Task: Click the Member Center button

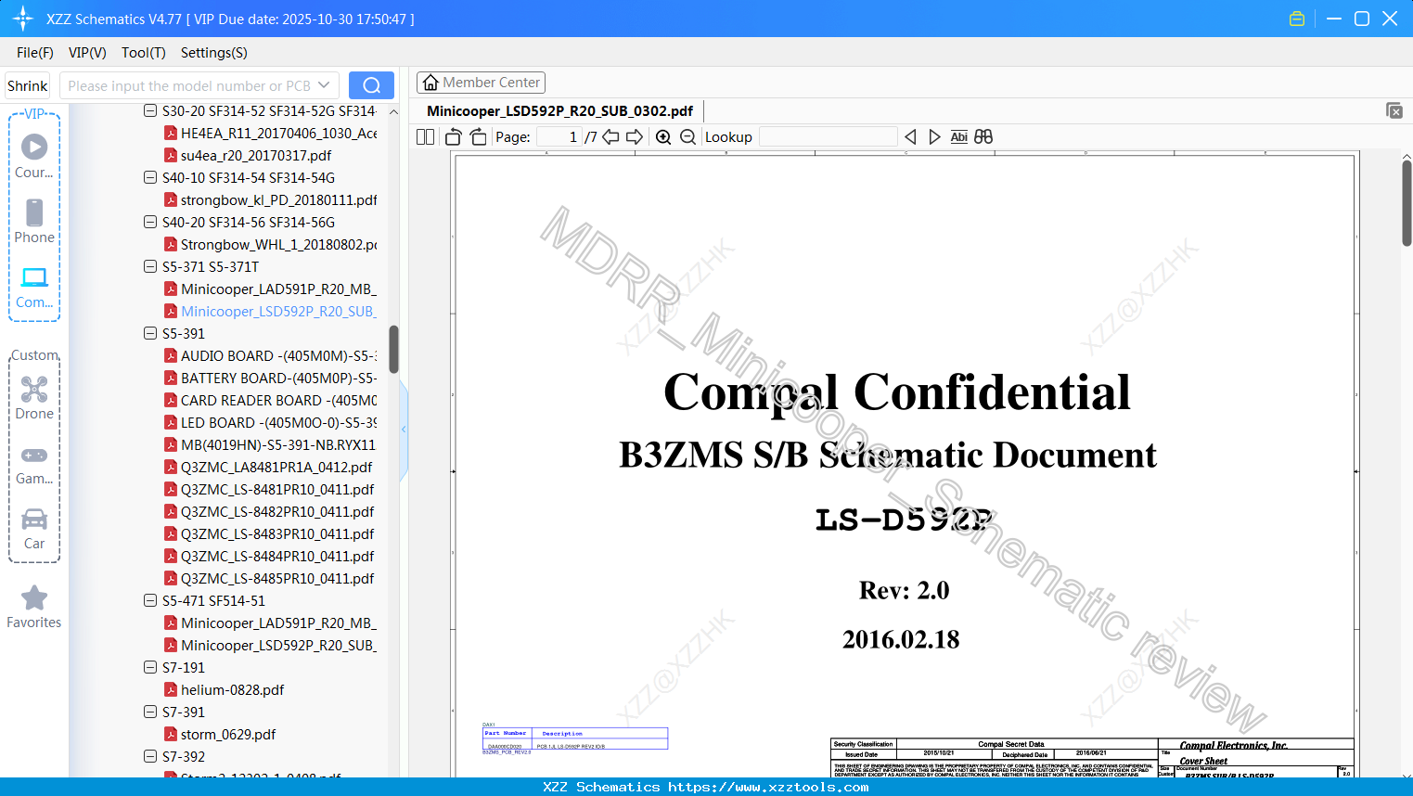Action: tap(481, 82)
